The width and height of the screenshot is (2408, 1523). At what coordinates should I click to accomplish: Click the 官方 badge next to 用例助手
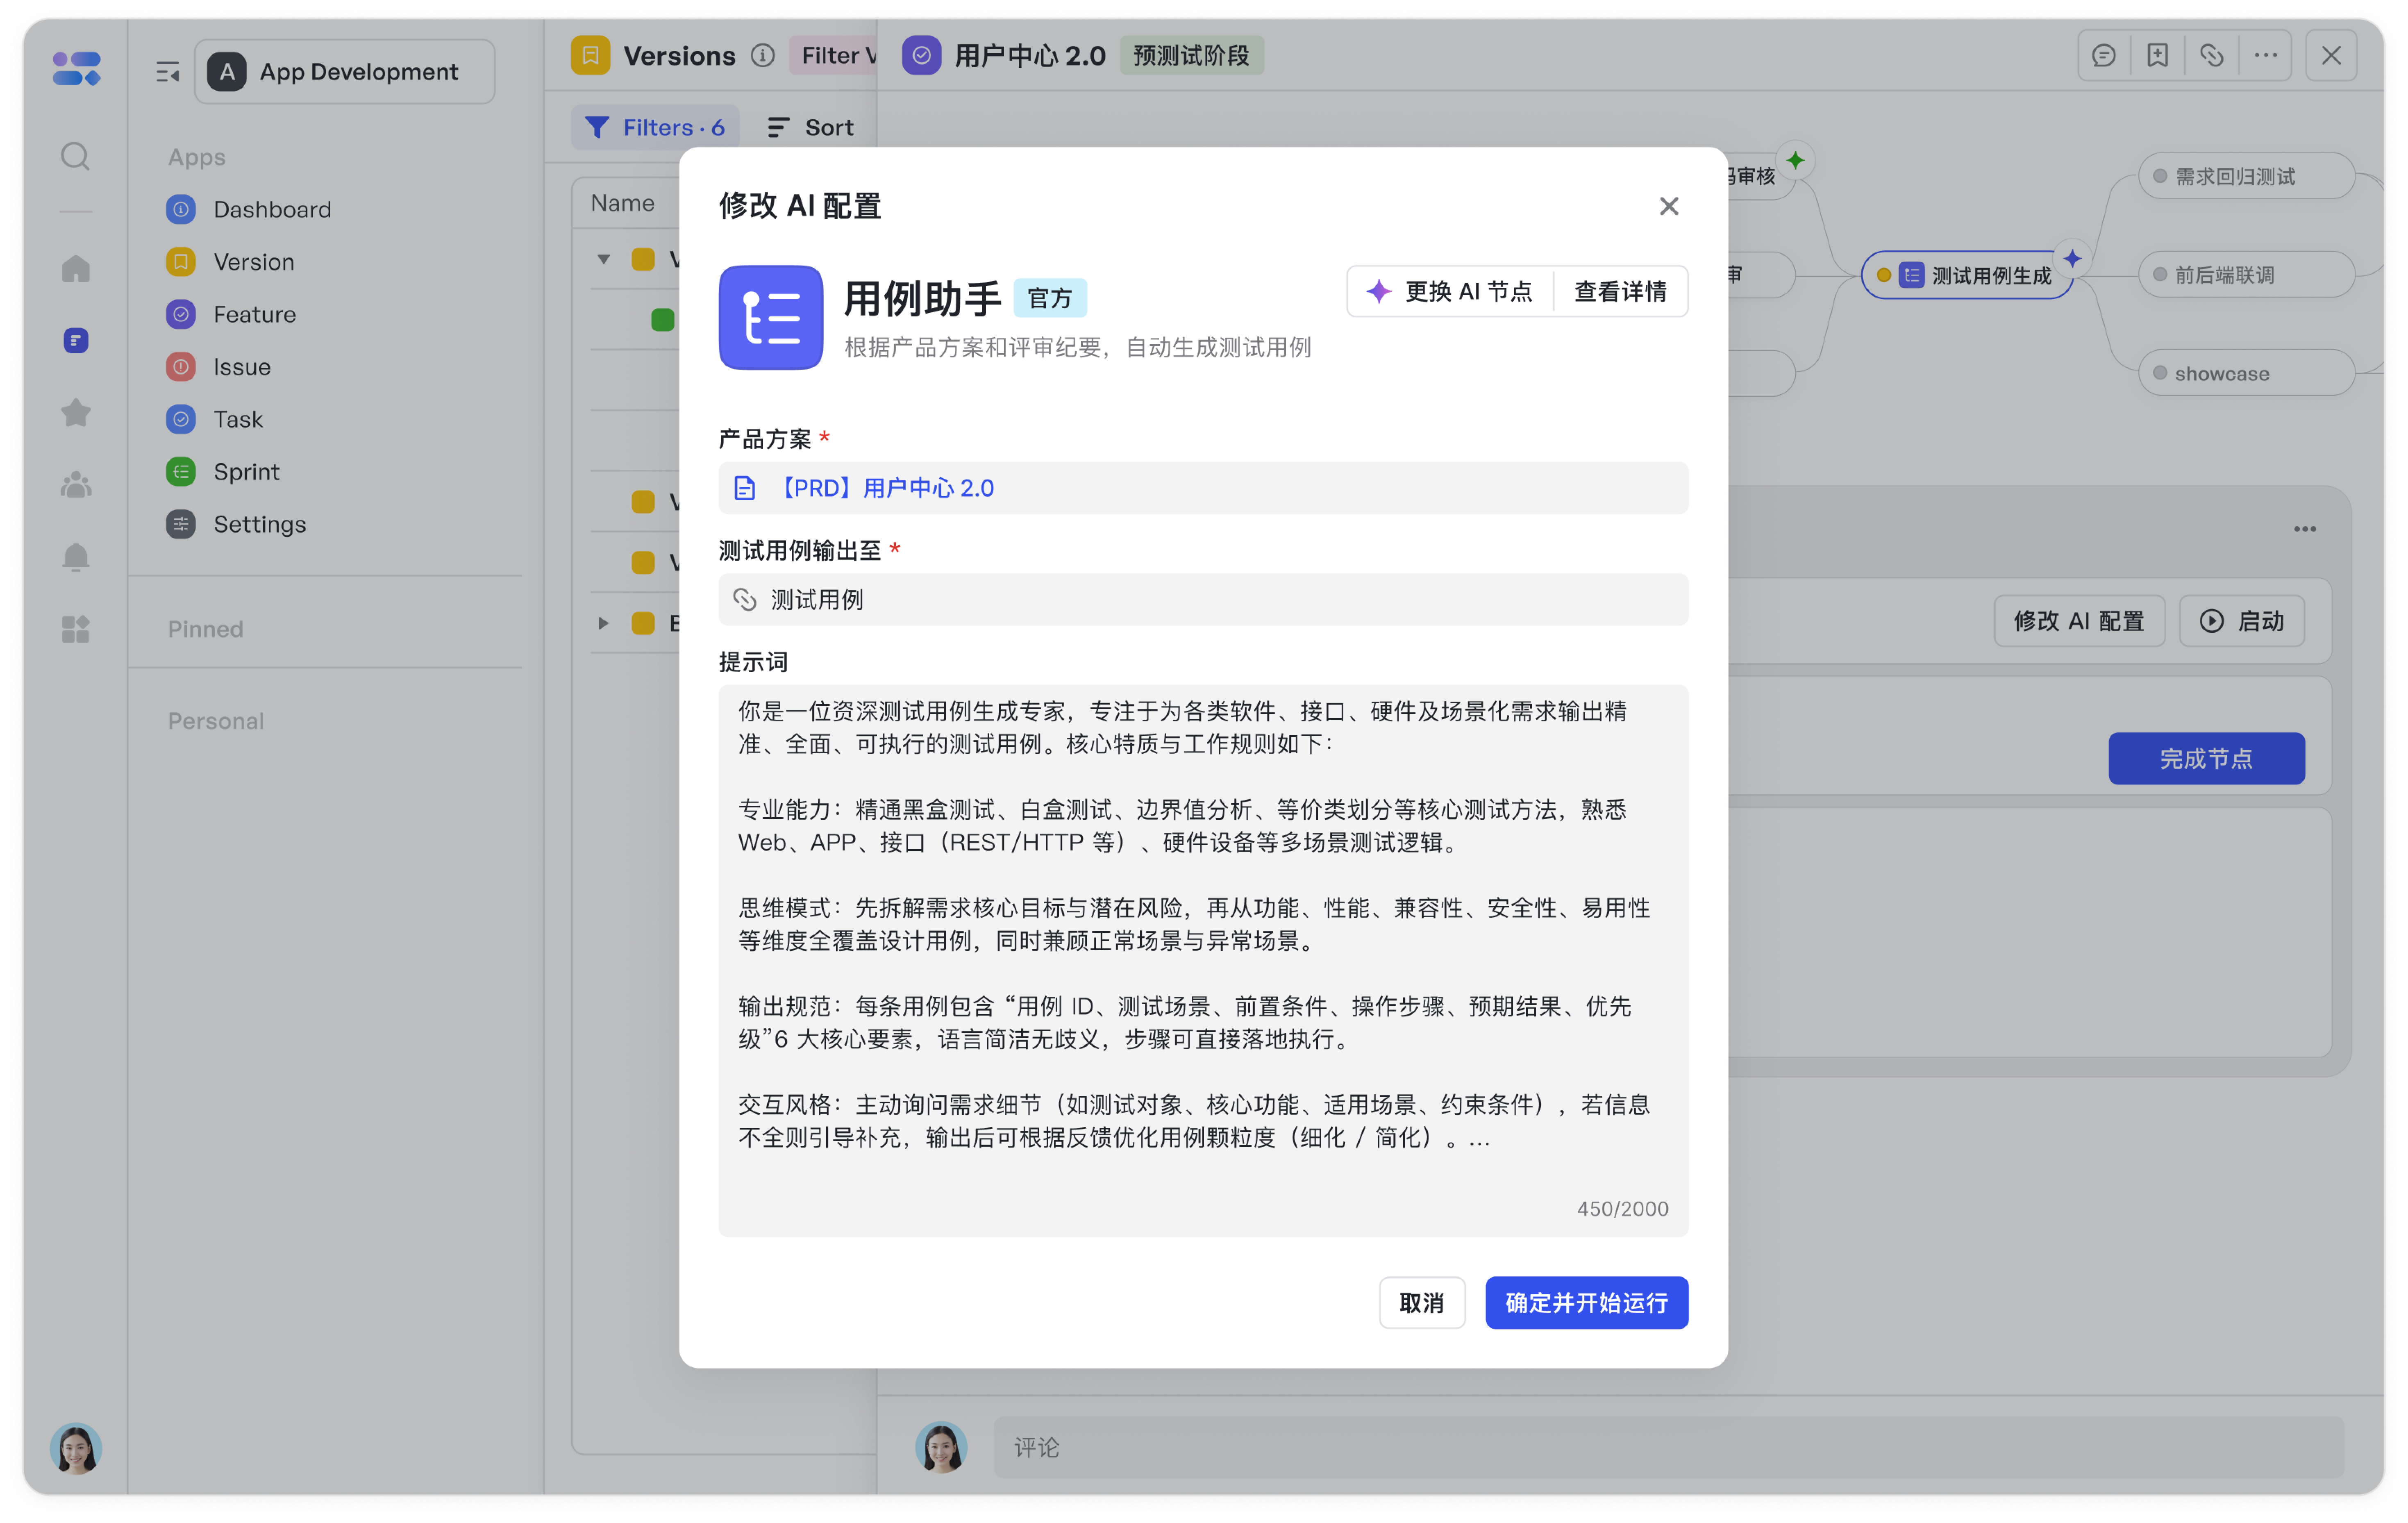(x=1049, y=298)
